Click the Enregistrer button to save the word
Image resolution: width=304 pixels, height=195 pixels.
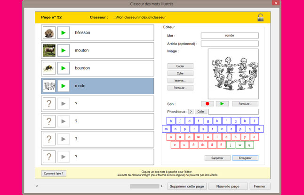click(x=245, y=158)
